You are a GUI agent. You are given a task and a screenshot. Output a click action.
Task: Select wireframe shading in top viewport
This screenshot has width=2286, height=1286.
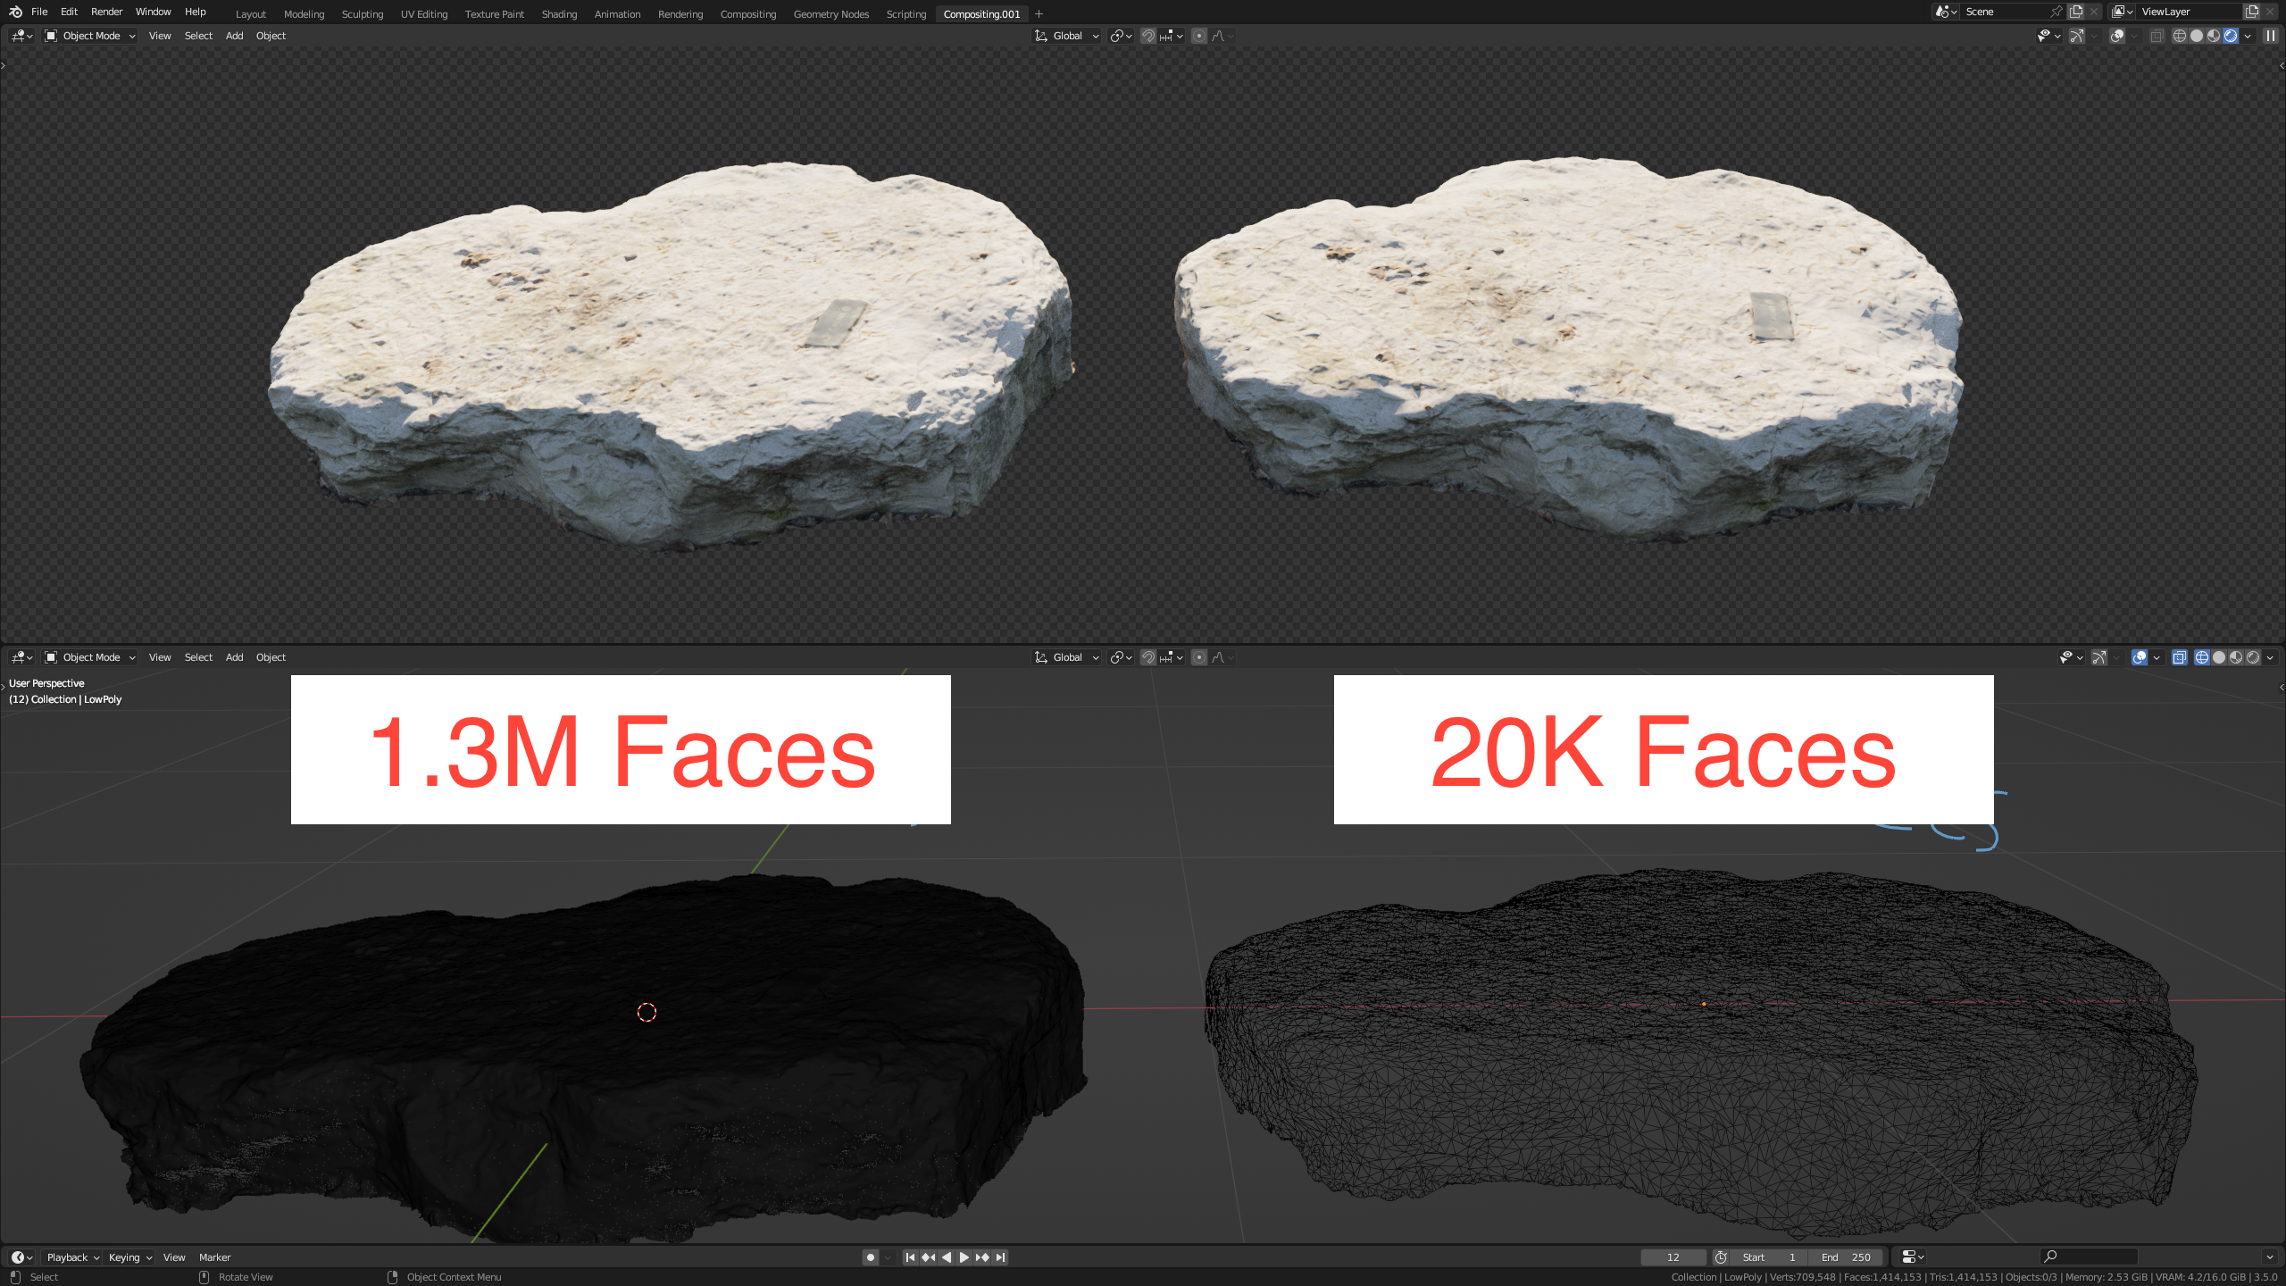[x=2180, y=36]
